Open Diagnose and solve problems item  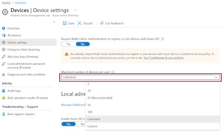coord(26,74)
